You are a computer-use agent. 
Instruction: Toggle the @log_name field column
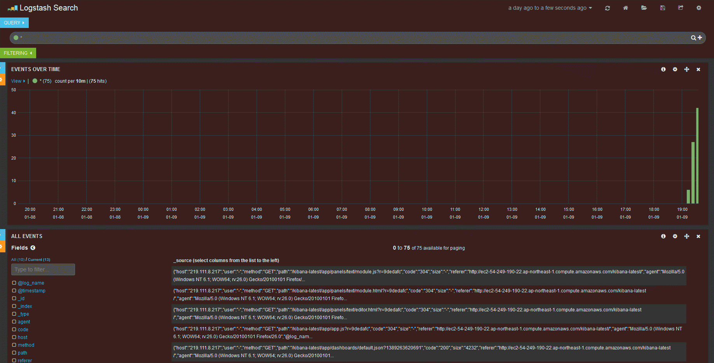click(14, 283)
